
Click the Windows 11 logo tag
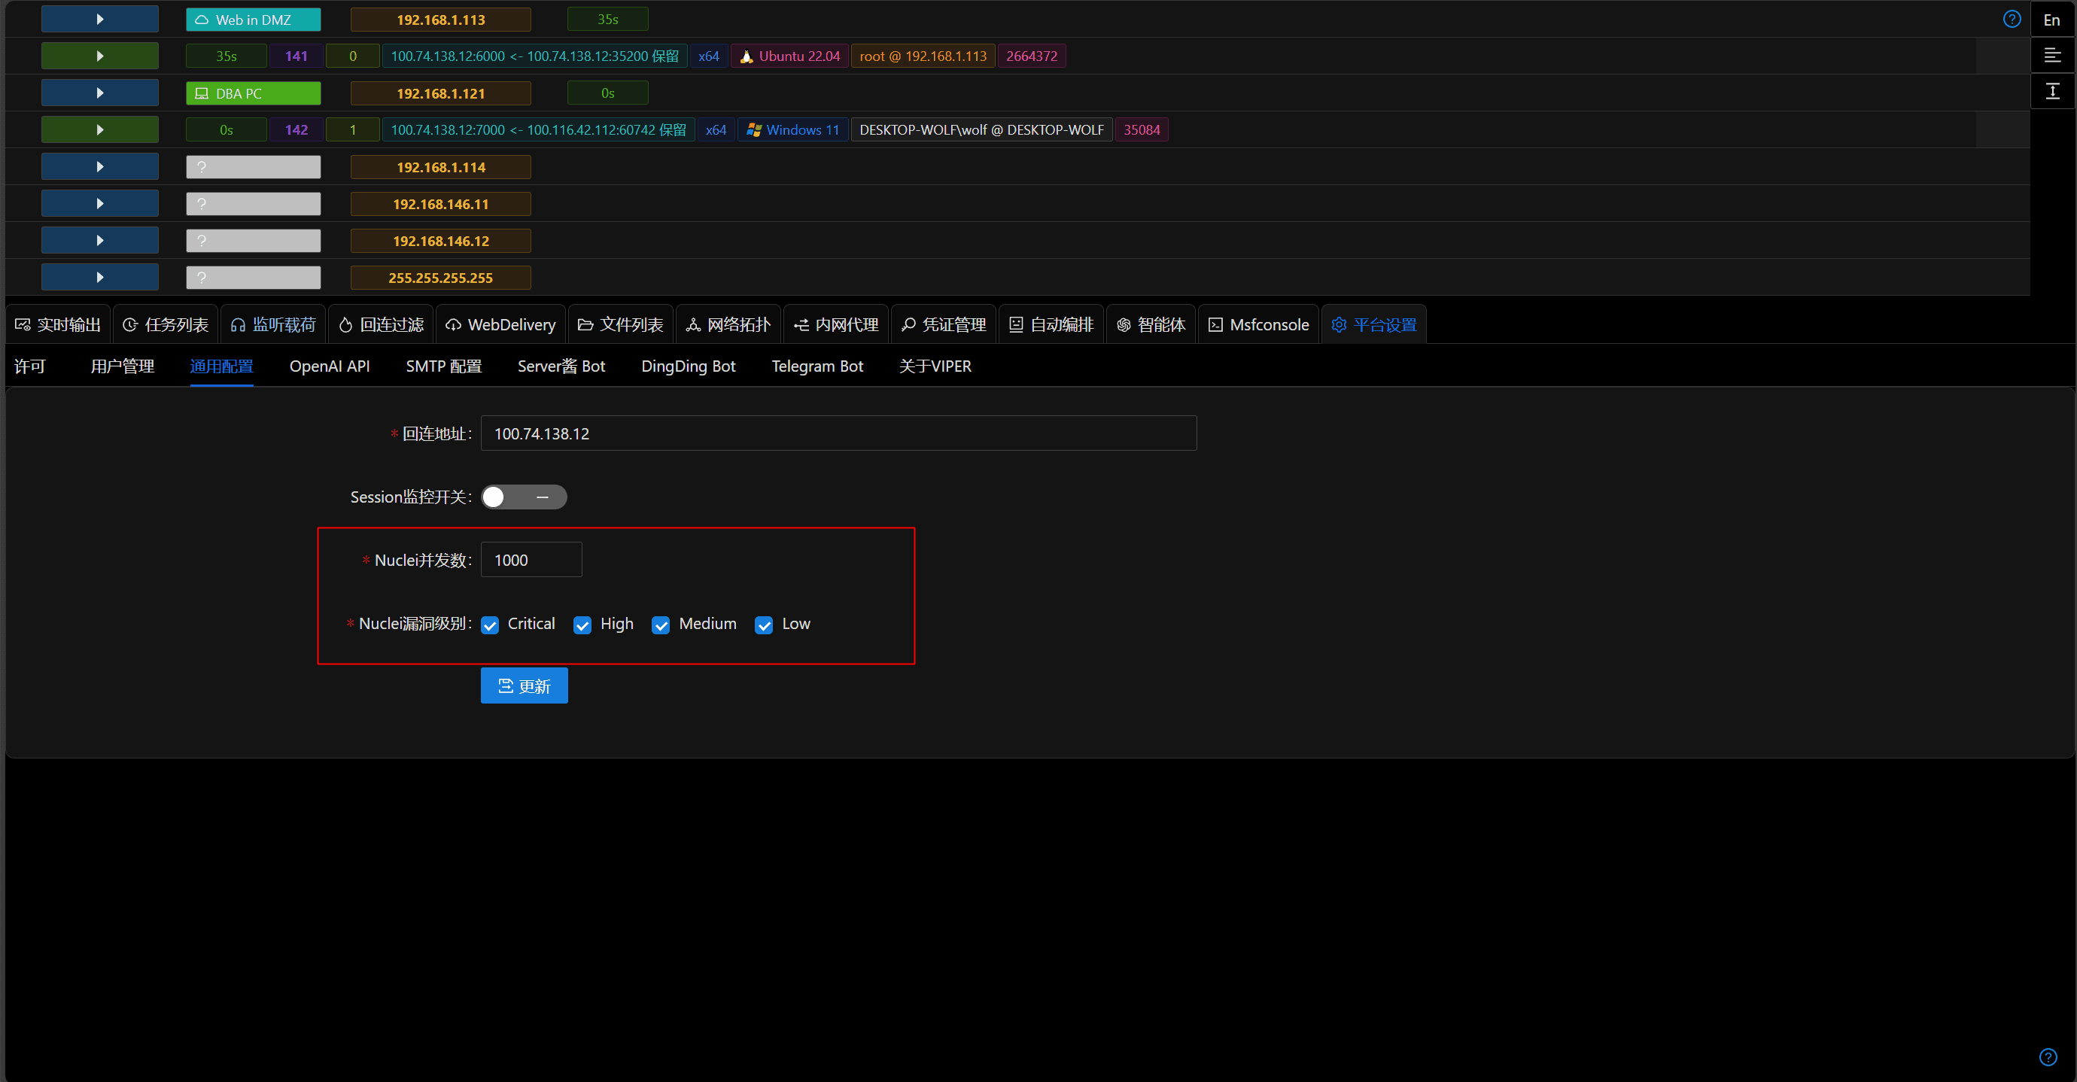point(792,130)
